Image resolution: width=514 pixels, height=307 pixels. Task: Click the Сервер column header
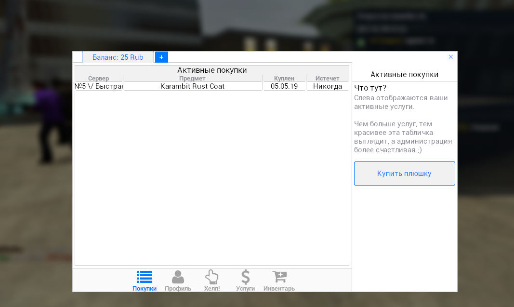[99, 79]
